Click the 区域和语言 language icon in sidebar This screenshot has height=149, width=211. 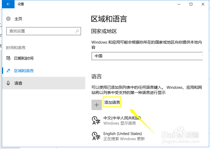click(x=8, y=71)
